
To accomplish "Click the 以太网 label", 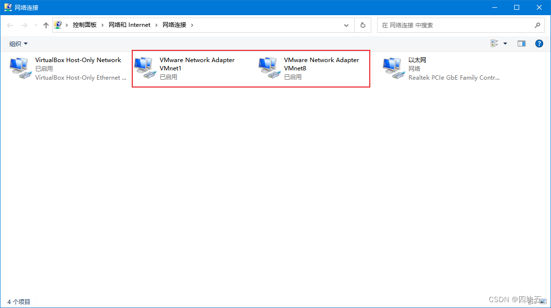I will [x=417, y=60].
